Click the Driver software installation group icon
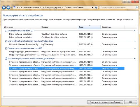Viewport: 140px width, 107px height. point(6,31)
